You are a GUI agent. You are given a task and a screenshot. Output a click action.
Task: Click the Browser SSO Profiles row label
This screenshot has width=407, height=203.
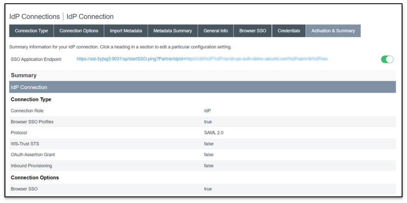click(32, 122)
